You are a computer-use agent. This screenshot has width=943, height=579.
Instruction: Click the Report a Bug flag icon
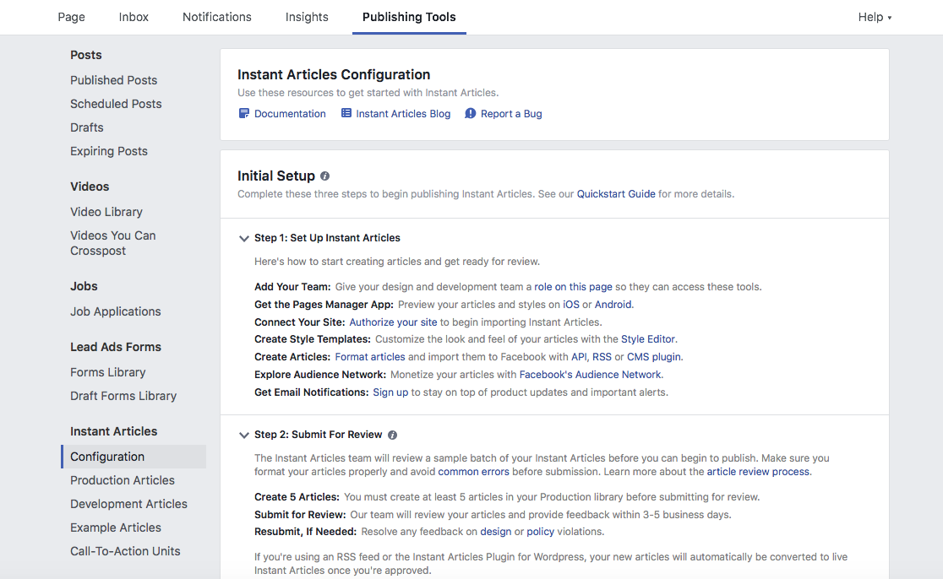pos(471,113)
